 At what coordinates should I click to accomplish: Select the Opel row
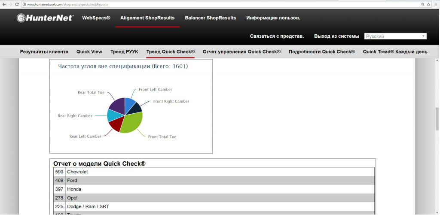tap(214, 198)
